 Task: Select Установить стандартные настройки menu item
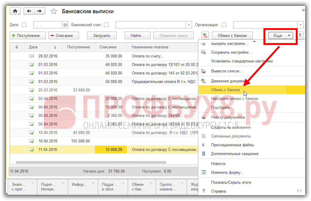(251, 61)
